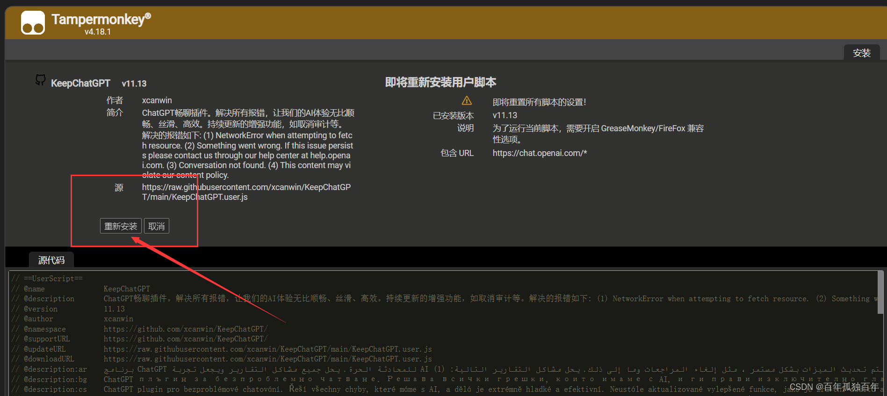This screenshot has height=396, width=887.
Task: Click the 即将重新安装用户脚本 heading
Action: point(440,83)
